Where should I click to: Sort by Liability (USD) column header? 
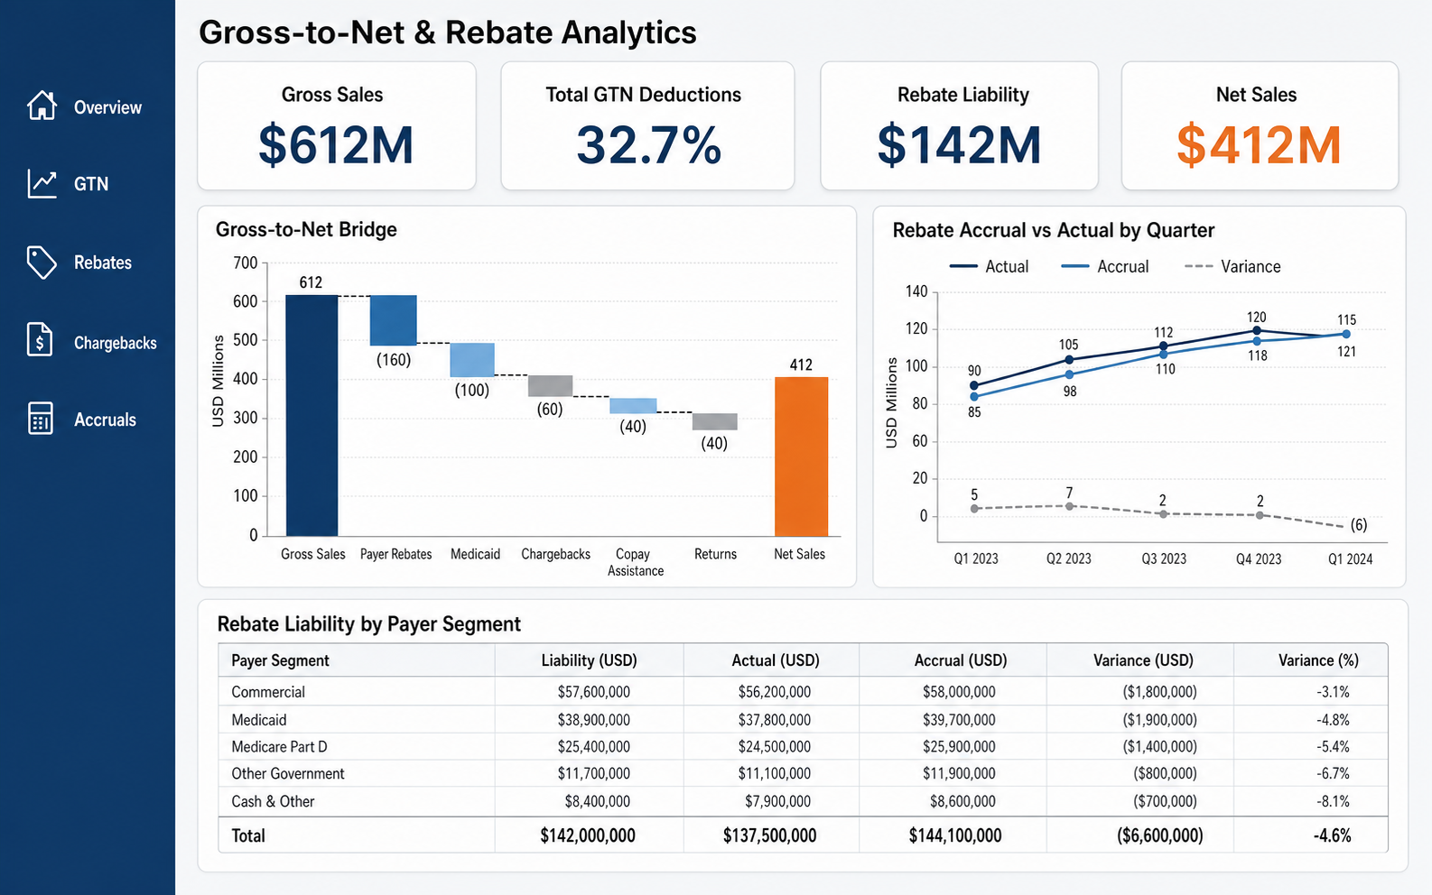[x=589, y=660]
